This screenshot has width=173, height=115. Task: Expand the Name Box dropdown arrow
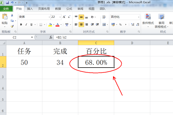(32, 37)
